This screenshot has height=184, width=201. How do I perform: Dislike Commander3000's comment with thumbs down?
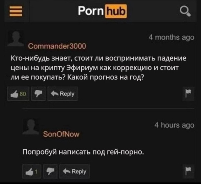[x=38, y=94]
